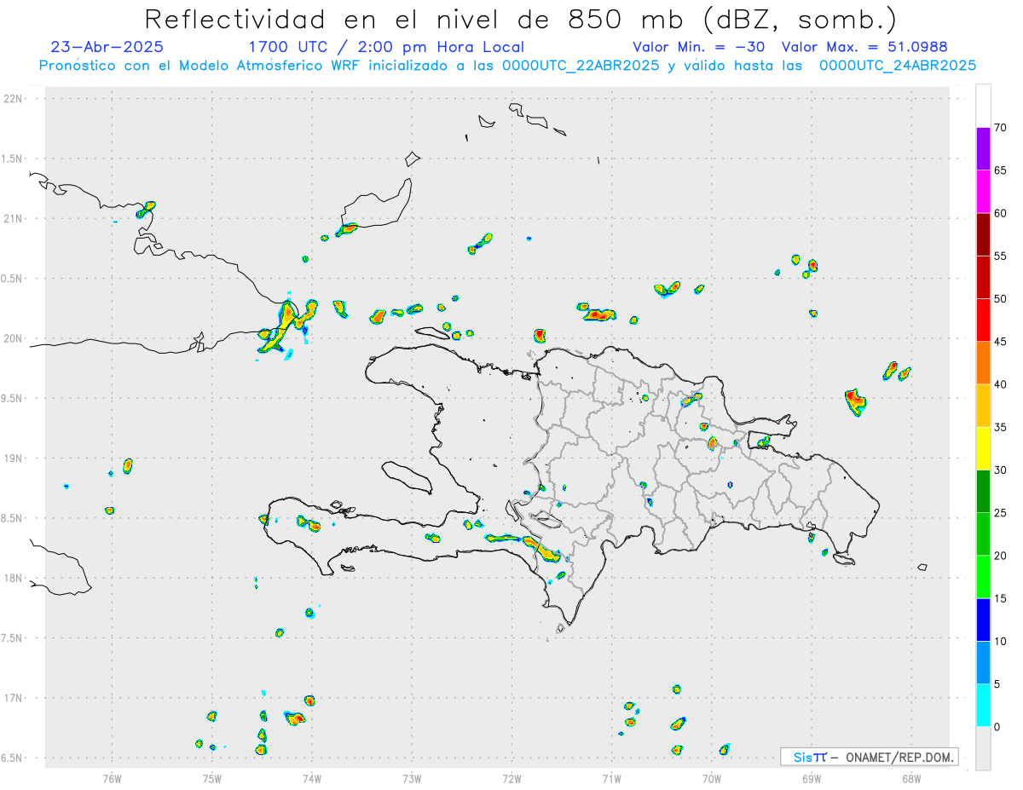Click the colorbar scale label '55'

[x=1001, y=257]
